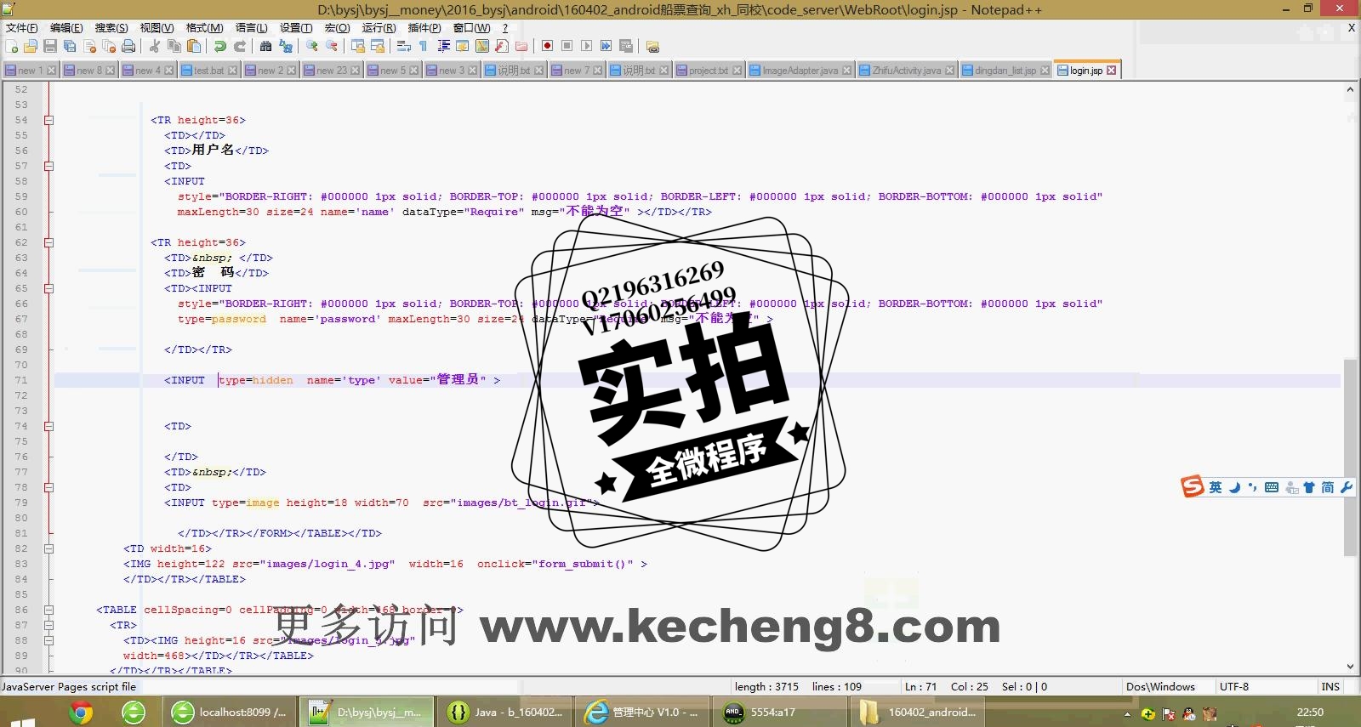1361x727 pixels.
Task: Click the Open file folder icon
Action: tap(31, 46)
